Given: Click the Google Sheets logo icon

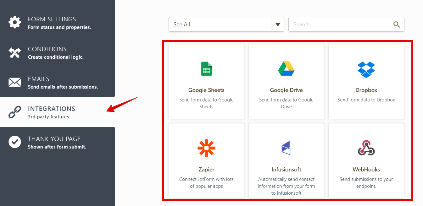Looking at the screenshot, I should (207, 69).
